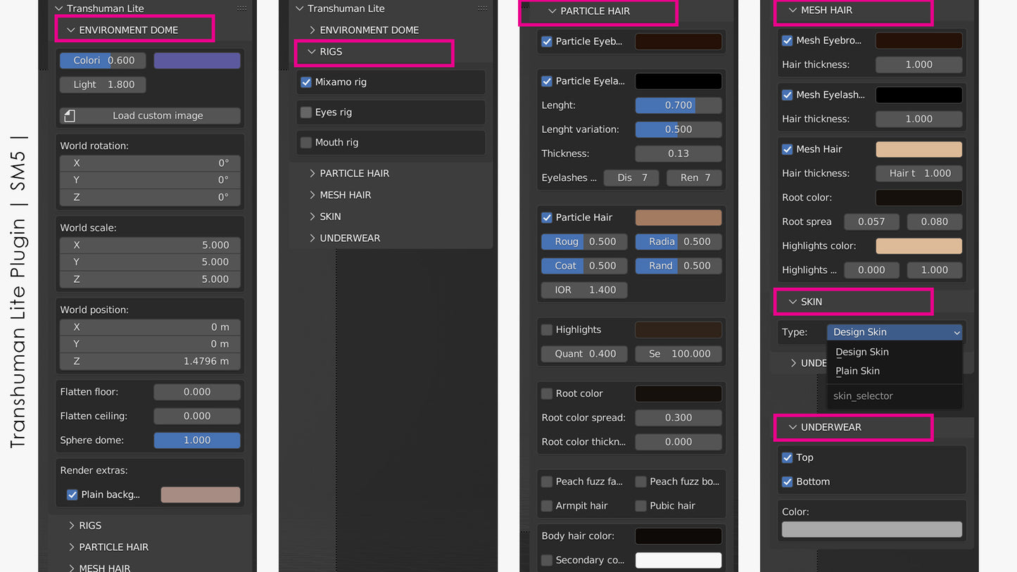Screen dimensions: 1017x572
Task: Toggle the Plain background checkbox
Action: pos(72,495)
